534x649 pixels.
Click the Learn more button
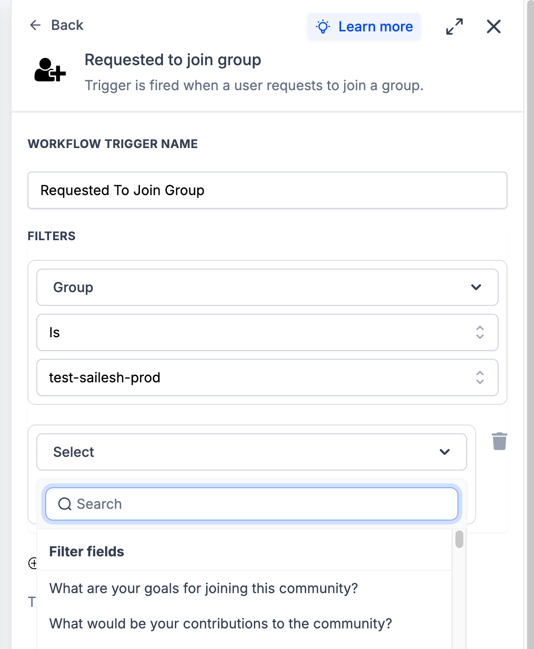364,26
